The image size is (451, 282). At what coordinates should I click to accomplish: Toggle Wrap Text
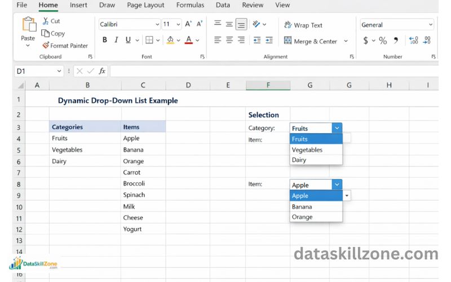(x=303, y=25)
